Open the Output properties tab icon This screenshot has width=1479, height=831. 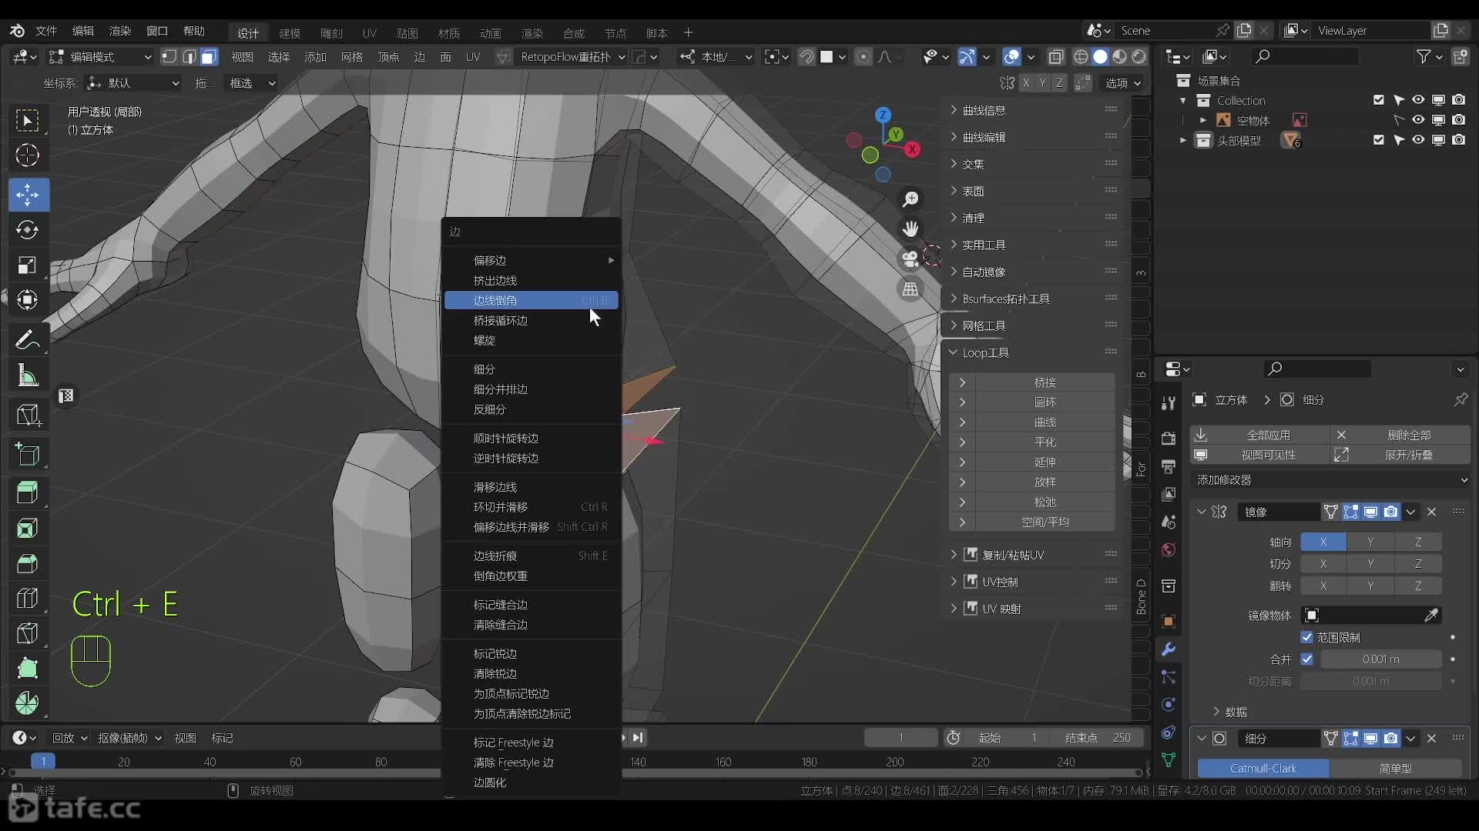point(1169,466)
